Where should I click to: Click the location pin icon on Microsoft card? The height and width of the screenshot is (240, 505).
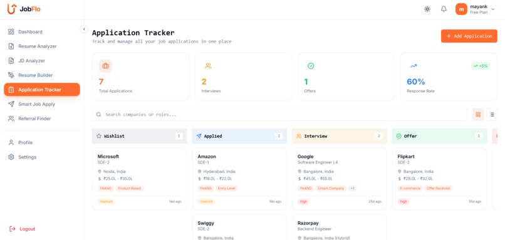point(100,171)
